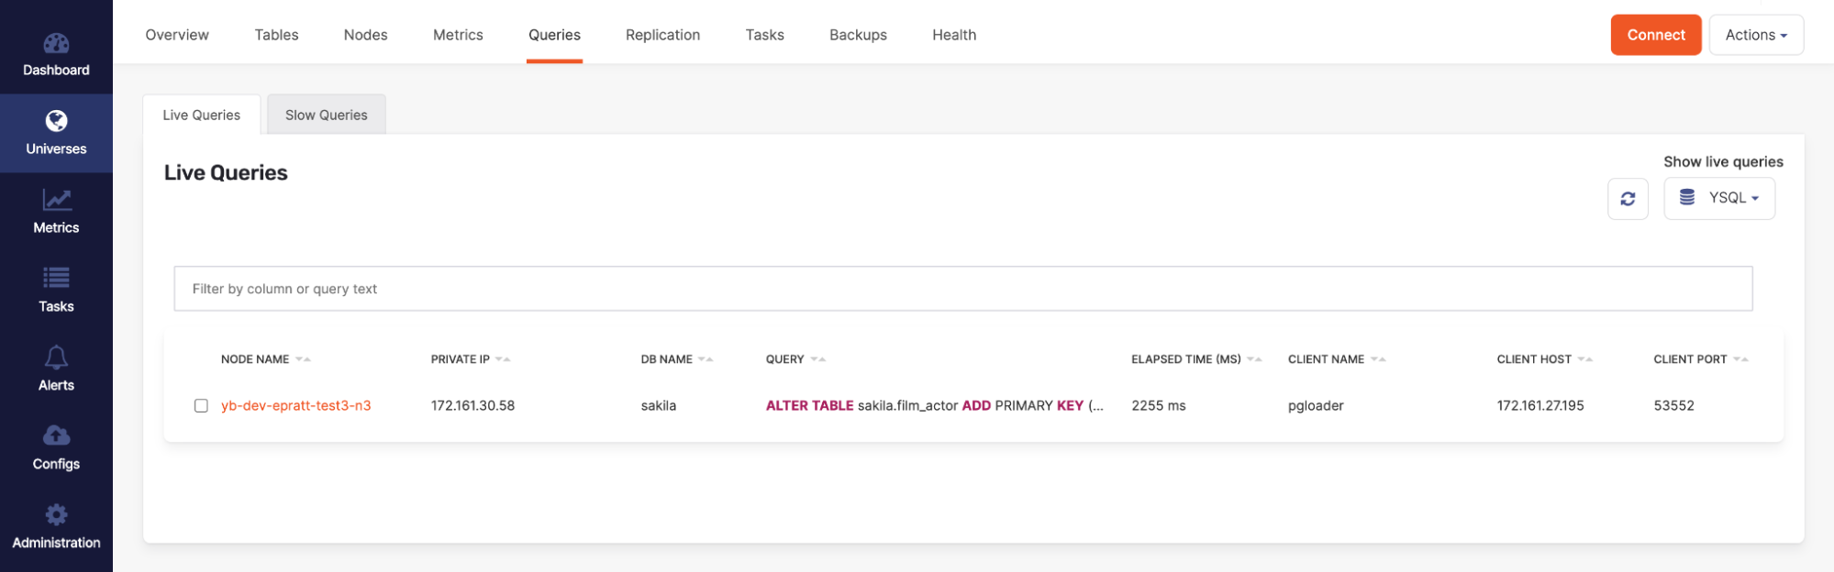1834x572 pixels.
Task: Open the Dashboard sidebar icon
Action: coord(56,43)
